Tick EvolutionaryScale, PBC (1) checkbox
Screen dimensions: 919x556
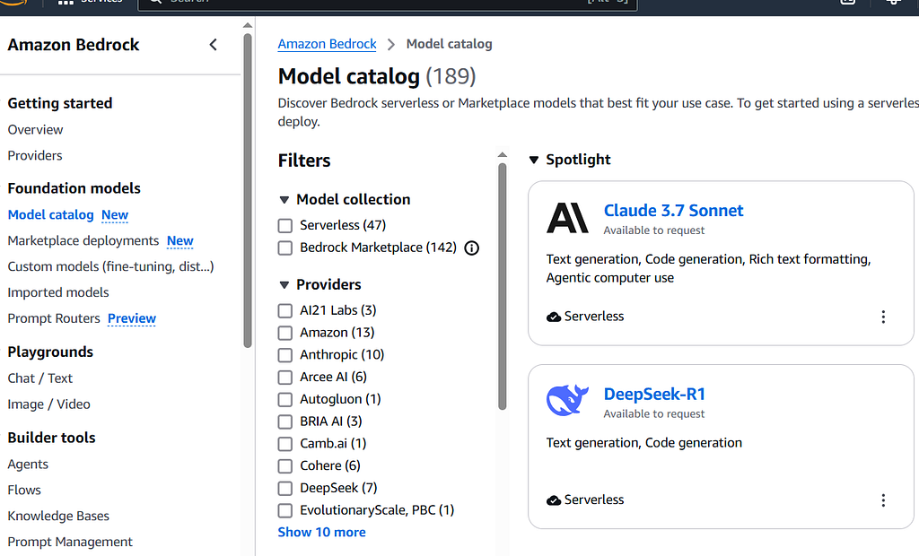click(x=285, y=511)
